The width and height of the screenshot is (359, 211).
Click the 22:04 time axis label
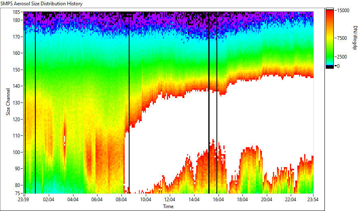pyautogui.click(x=290, y=200)
